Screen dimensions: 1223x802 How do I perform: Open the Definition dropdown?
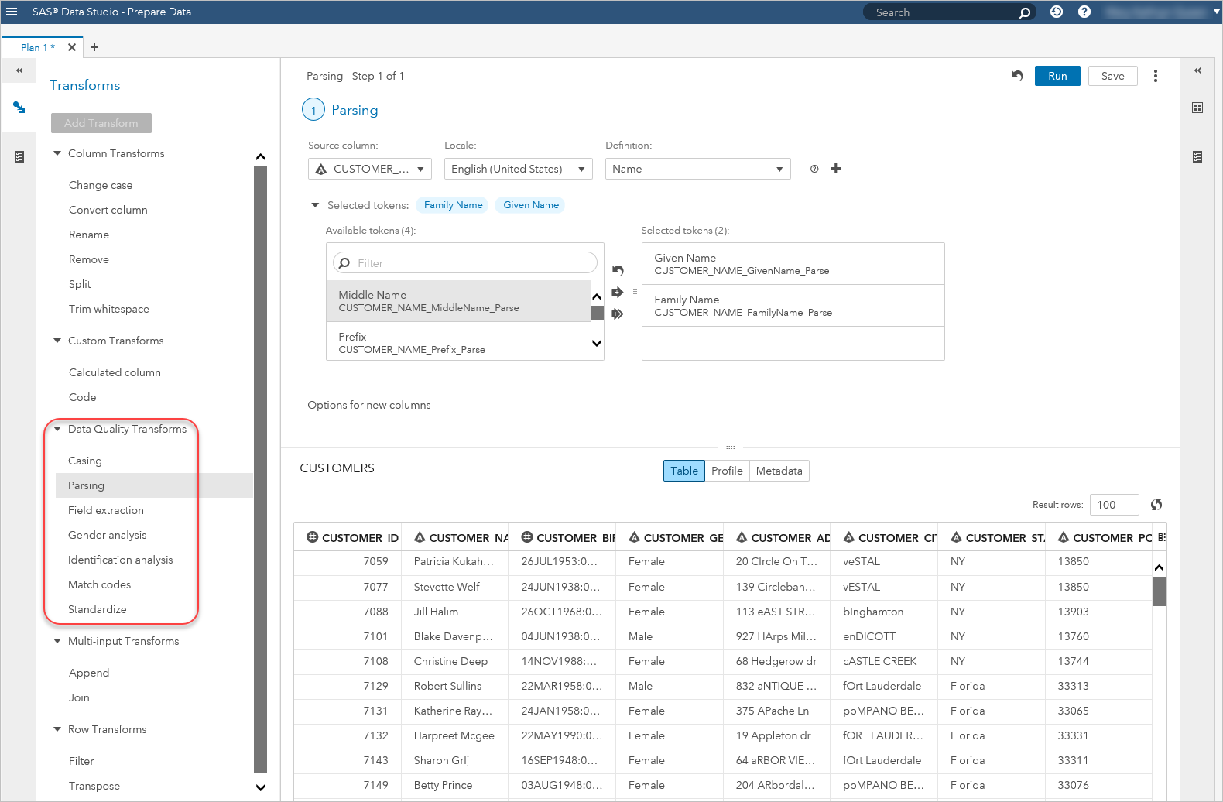[697, 169]
